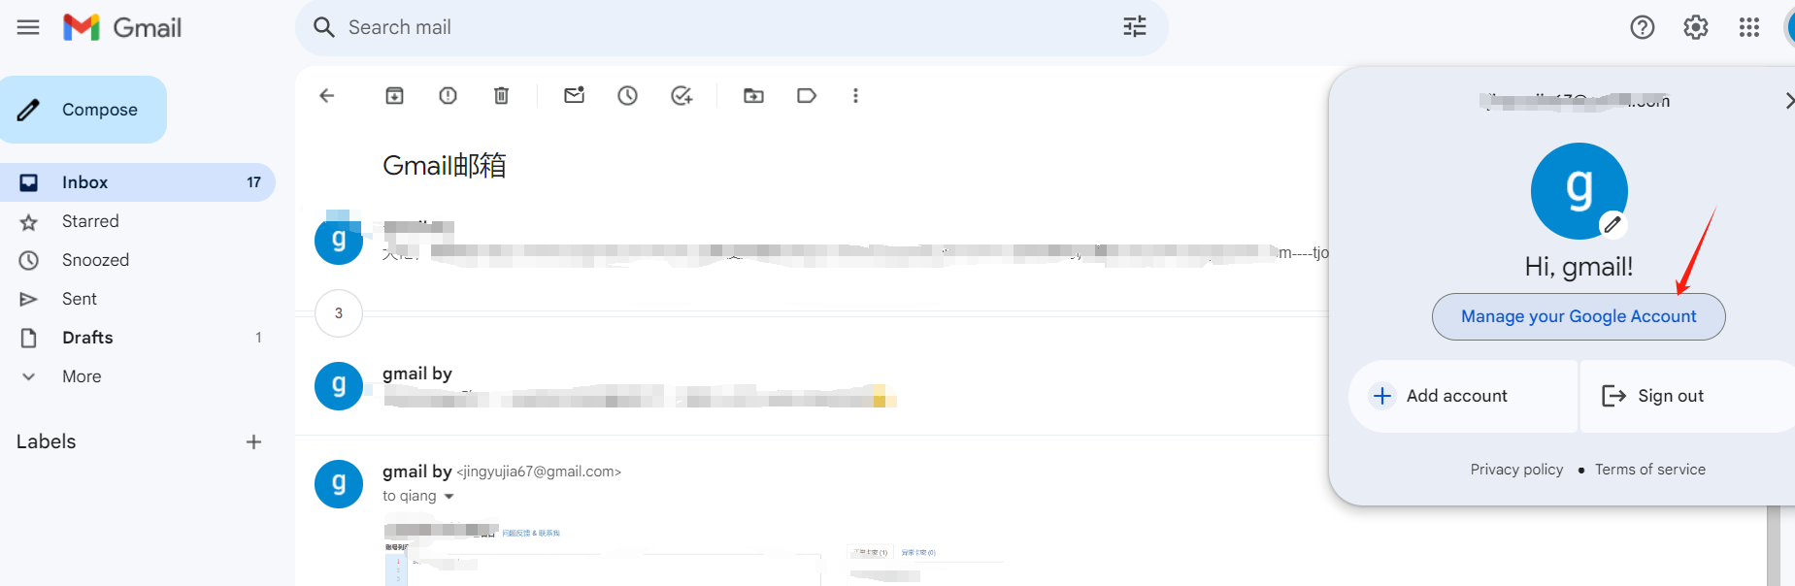Viewport: 1795px width, 586px height.
Task: Close the account popup
Action: click(x=1788, y=101)
